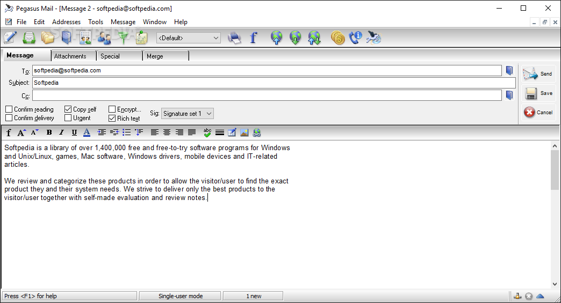
Task: Send queued mail via the globe up arrow
Action: click(277, 38)
